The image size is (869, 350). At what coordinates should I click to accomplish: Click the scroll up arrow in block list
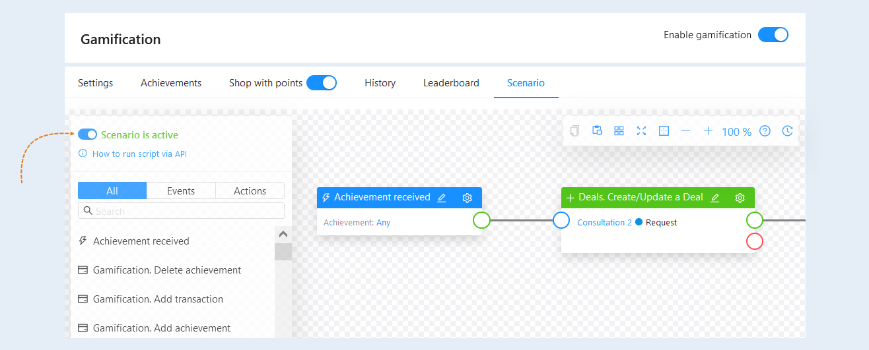[283, 234]
